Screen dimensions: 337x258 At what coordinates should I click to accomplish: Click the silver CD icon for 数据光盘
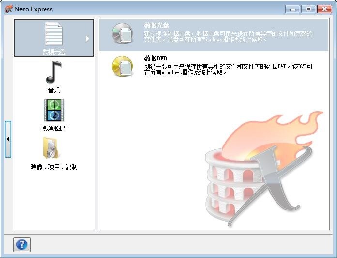coord(122,33)
